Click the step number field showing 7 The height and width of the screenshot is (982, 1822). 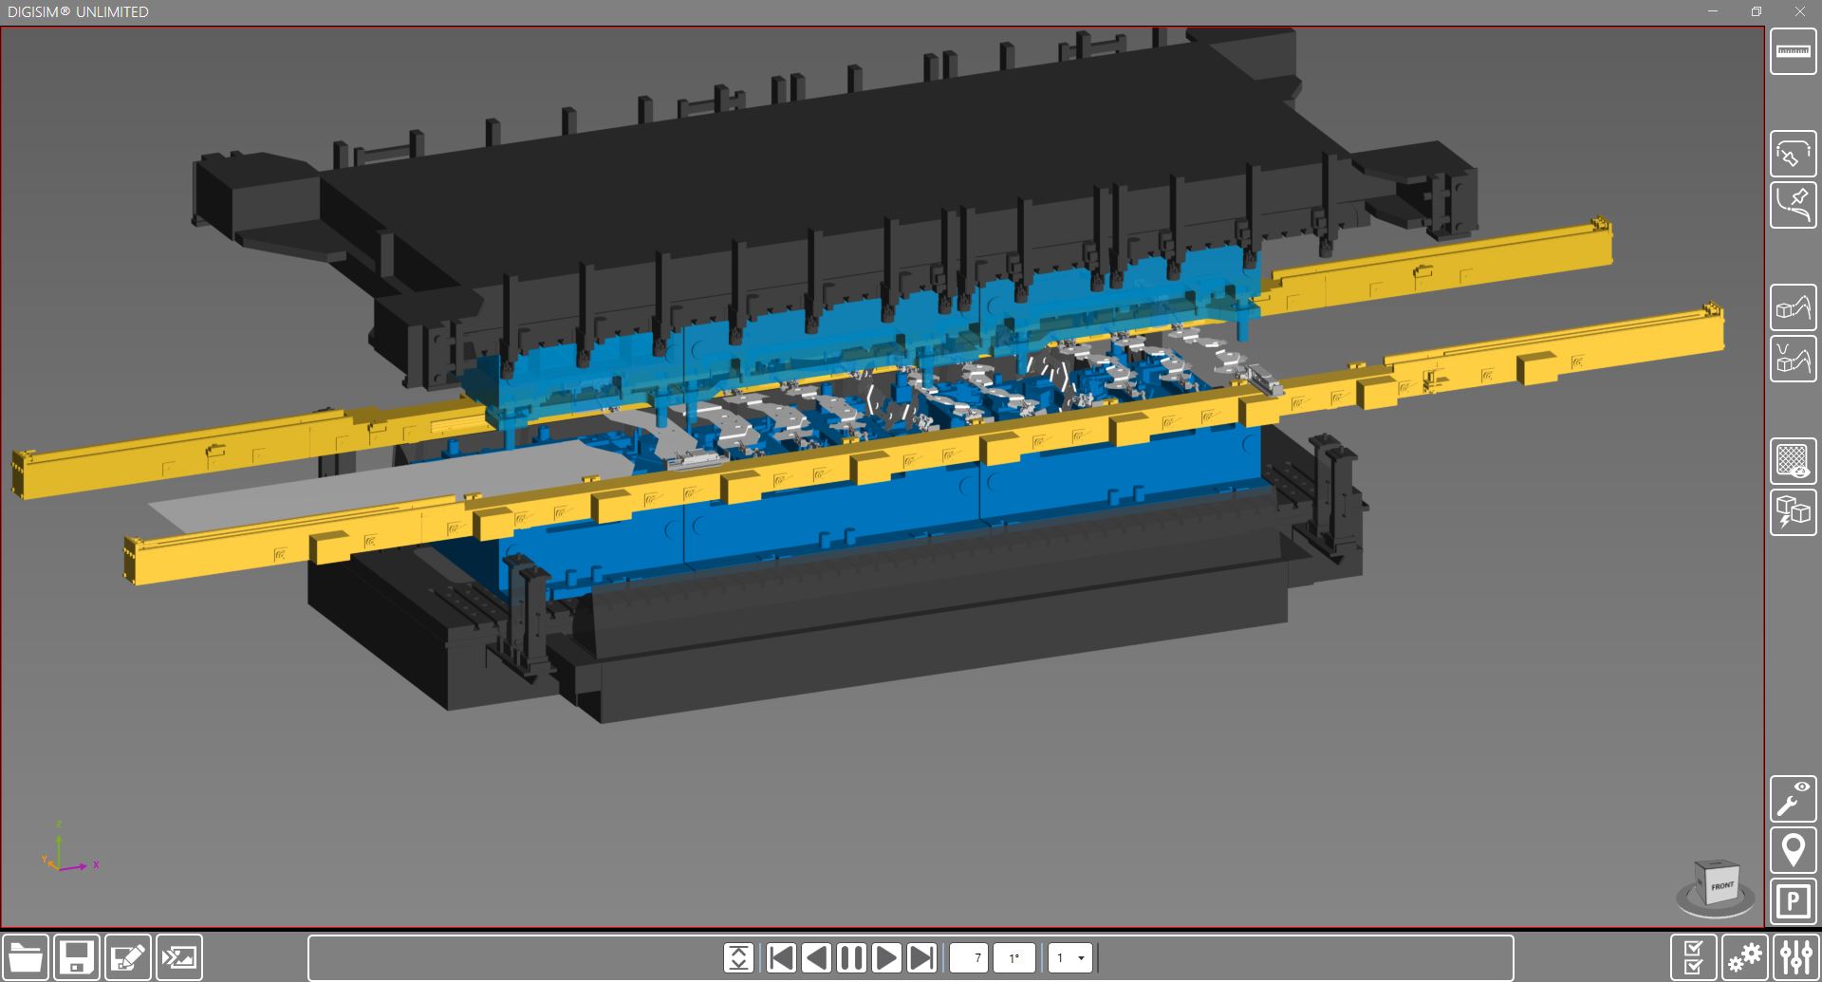tap(969, 958)
